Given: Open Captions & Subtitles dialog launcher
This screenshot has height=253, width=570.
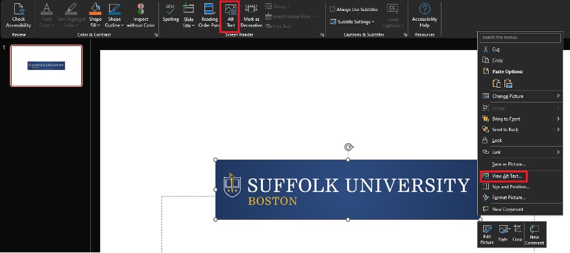Looking at the screenshot, I should coord(405,35).
